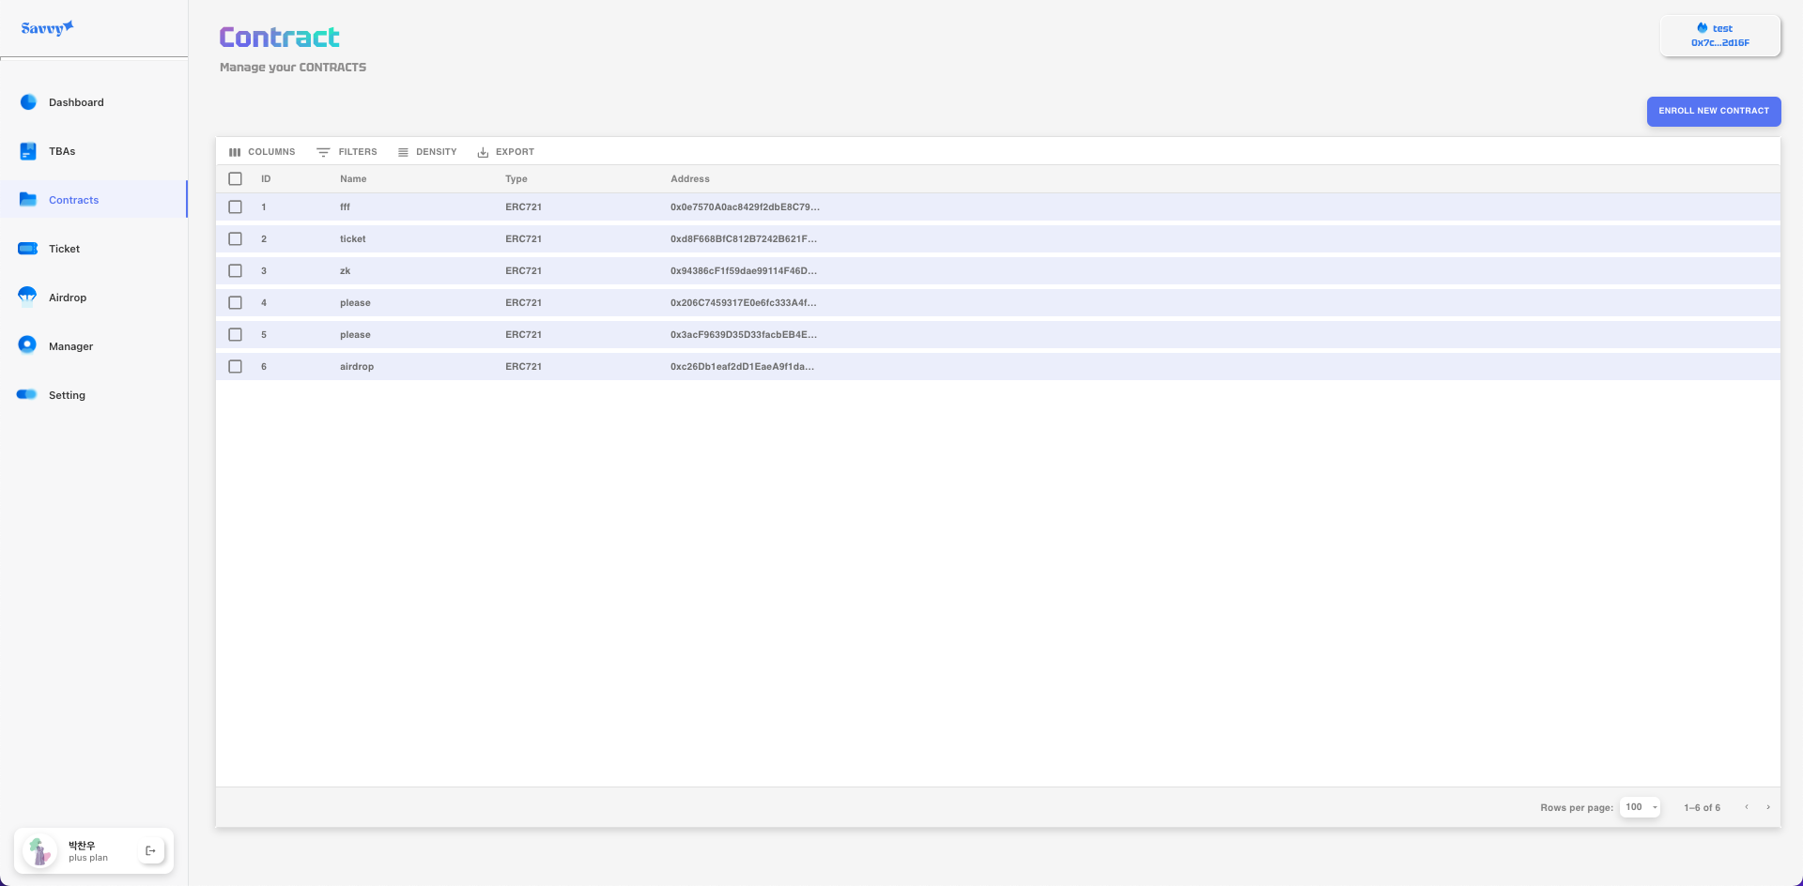Viewport: 1803px width, 886px height.
Task: Open the Filters panel
Action: point(347,151)
